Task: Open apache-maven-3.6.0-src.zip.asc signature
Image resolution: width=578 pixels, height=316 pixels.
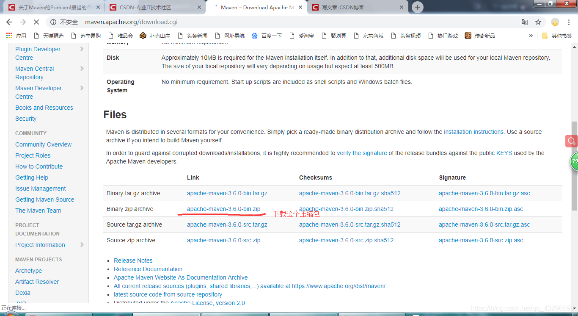Action: tap(481, 240)
